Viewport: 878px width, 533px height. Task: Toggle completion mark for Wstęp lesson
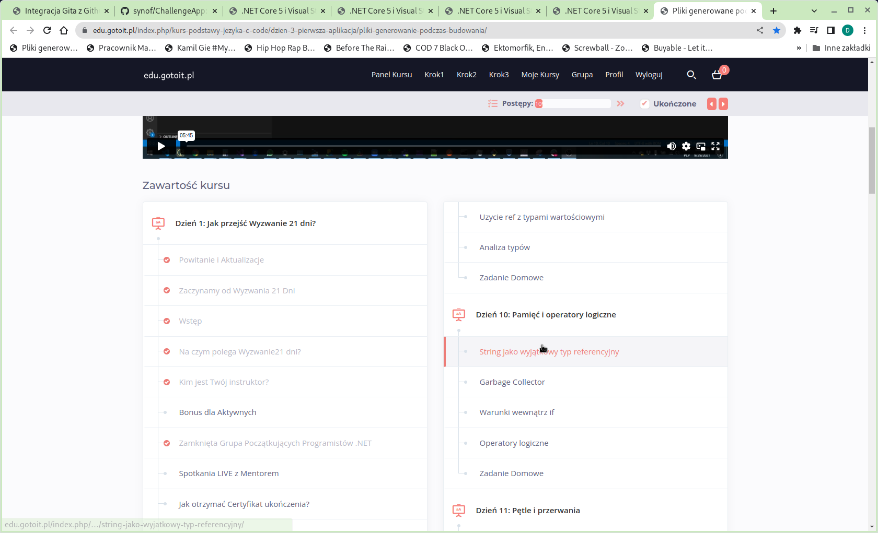167,321
